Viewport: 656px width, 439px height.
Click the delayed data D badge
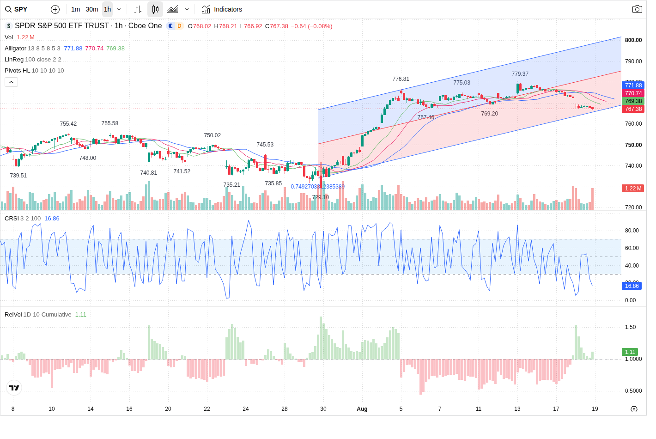(179, 26)
